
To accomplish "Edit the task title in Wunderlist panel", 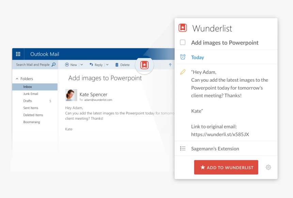I will point(225,43).
